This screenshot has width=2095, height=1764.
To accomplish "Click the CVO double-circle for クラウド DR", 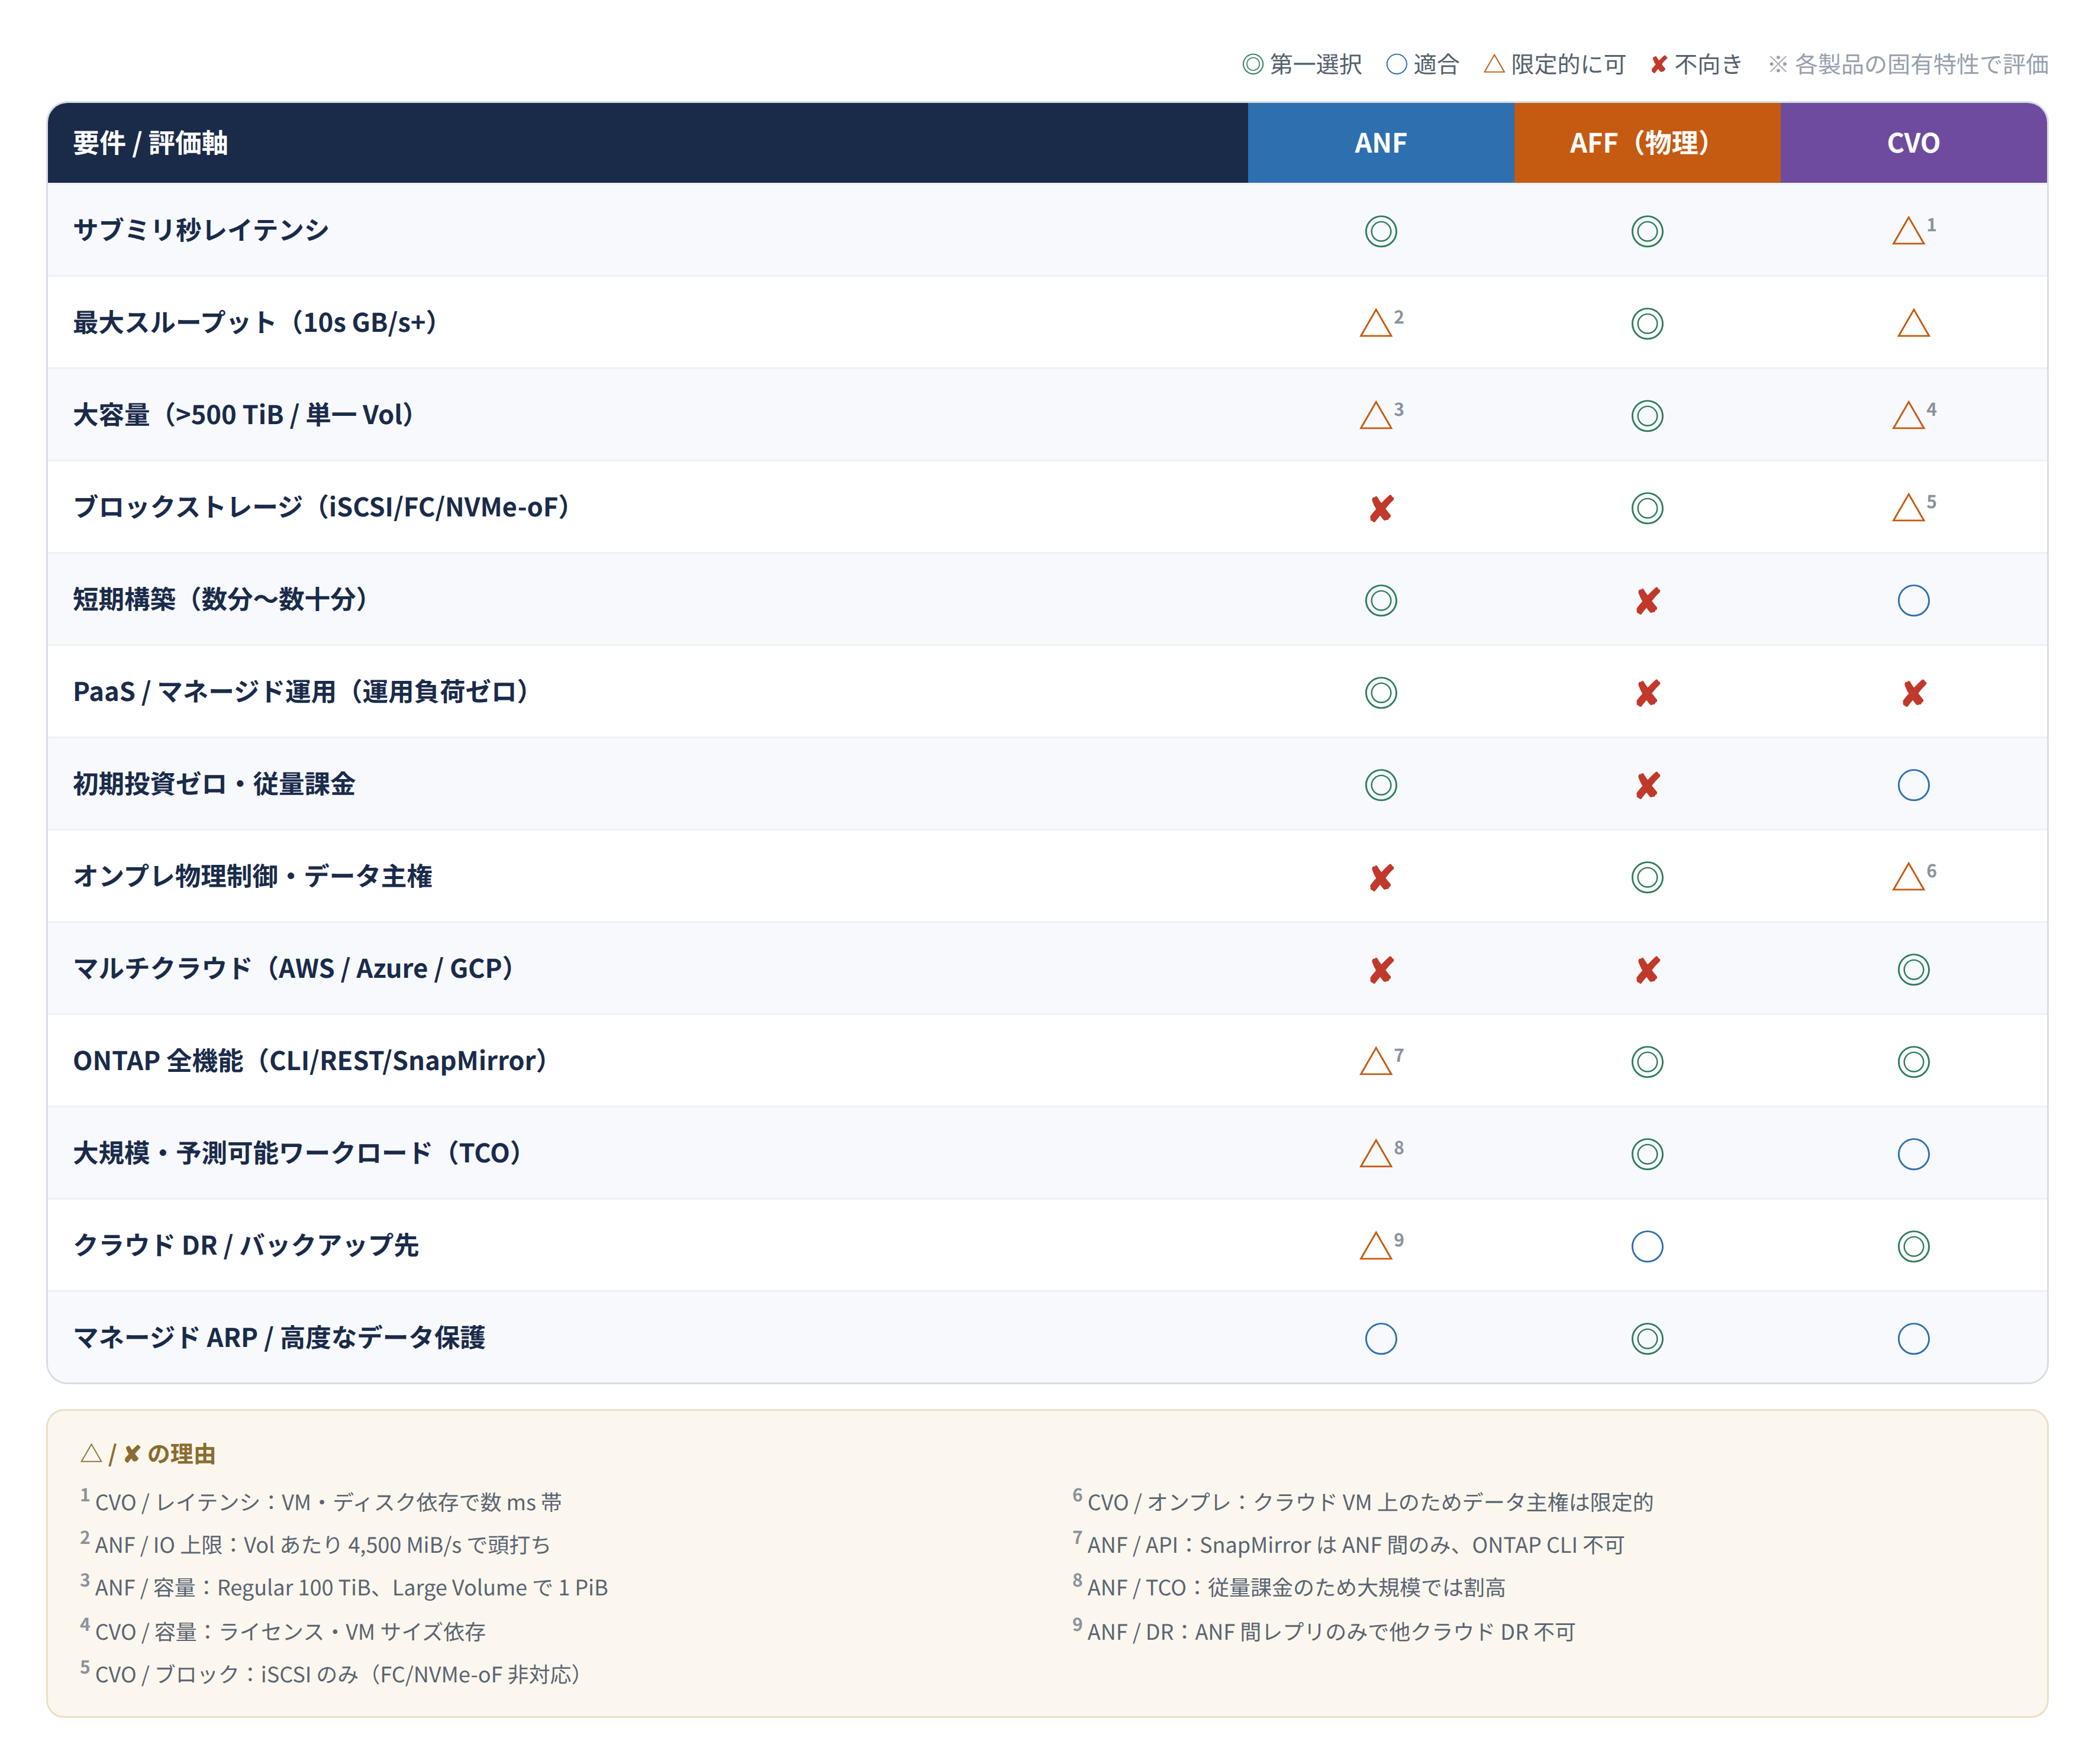I will [1913, 1246].
